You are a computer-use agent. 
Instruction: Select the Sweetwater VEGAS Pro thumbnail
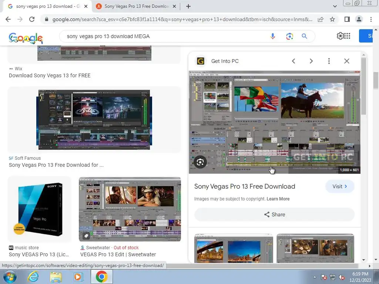coord(130,209)
